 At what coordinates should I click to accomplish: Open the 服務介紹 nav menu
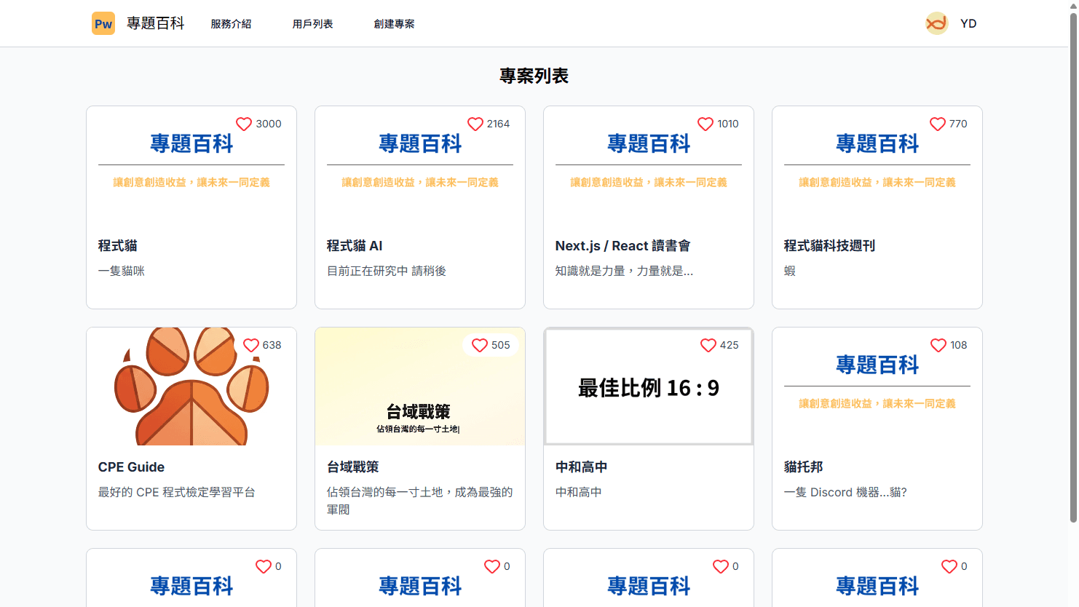point(231,24)
